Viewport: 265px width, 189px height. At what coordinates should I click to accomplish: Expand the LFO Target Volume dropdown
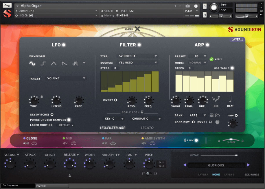click(x=66, y=78)
